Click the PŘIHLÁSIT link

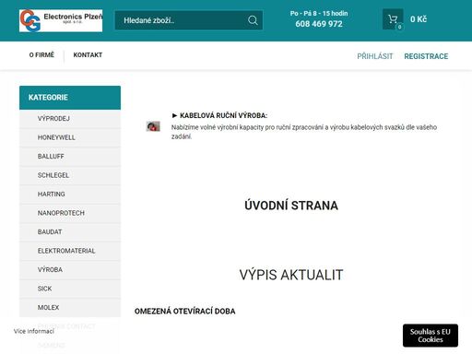tap(375, 56)
